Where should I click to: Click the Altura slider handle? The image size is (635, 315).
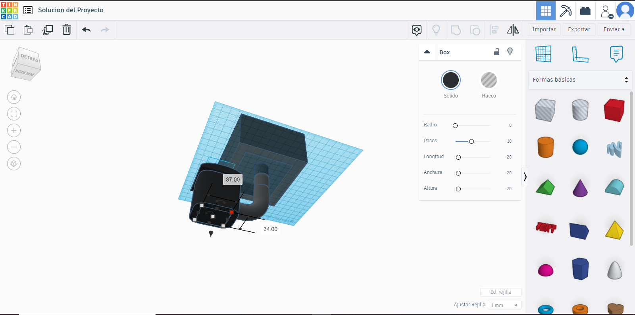pyautogui.click(x=458, y=189)
